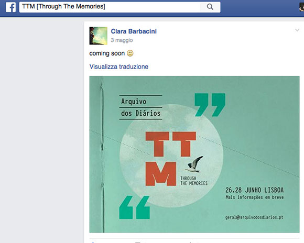Click the seagull on the poster
This screenshot has width=304, height=243.
click(x=194, y=164)
